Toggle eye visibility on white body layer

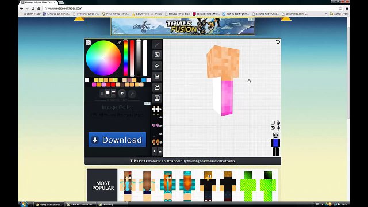(x=161, y=109)
